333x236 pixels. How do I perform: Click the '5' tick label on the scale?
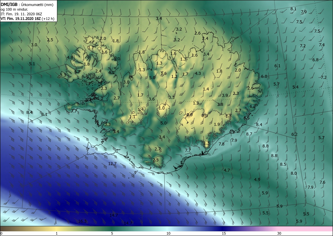coord(112,234)
